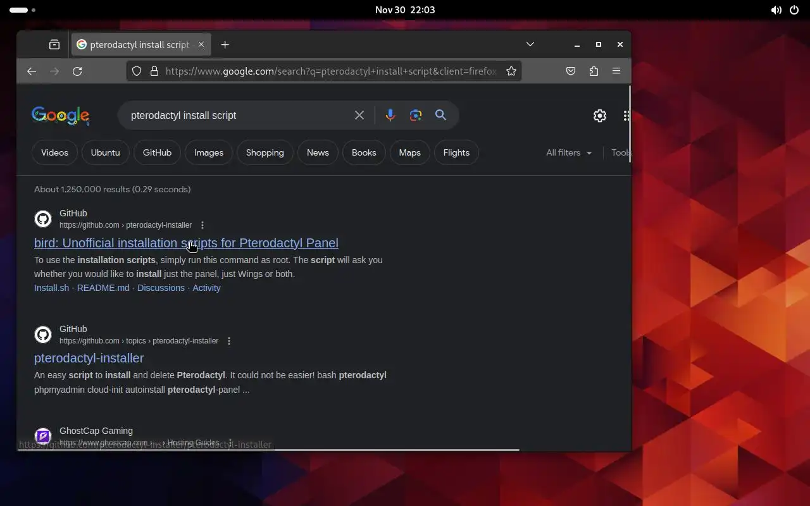Start voice search with the microphone icon

[x=390, y=115]
